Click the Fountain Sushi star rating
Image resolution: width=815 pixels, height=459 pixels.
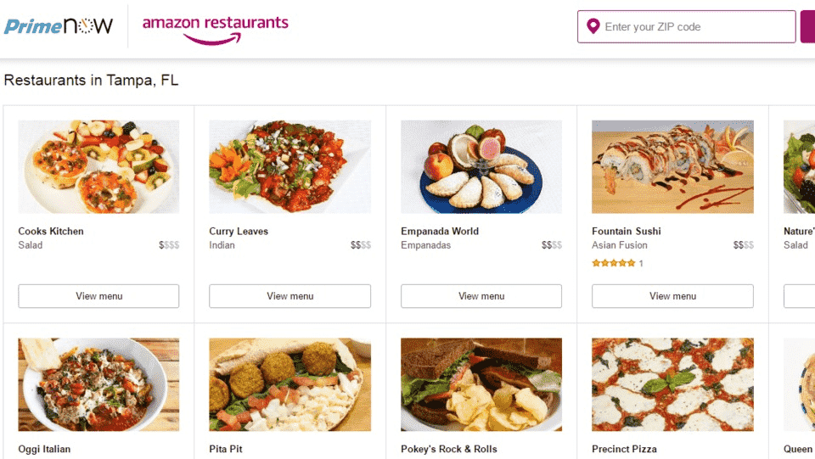613,263
